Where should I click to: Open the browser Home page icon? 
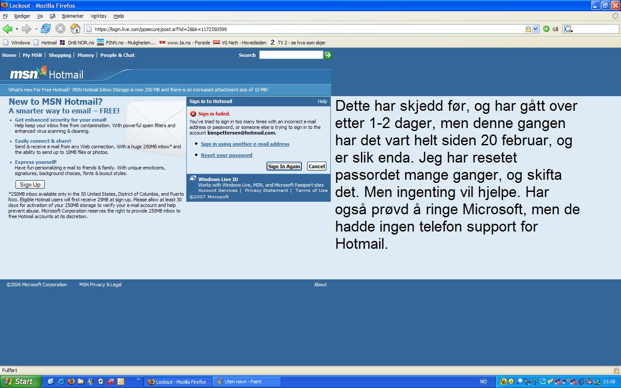[75, 29]
